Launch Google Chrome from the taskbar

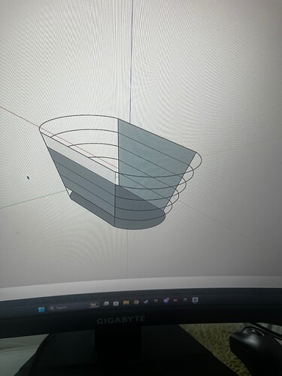136,302
